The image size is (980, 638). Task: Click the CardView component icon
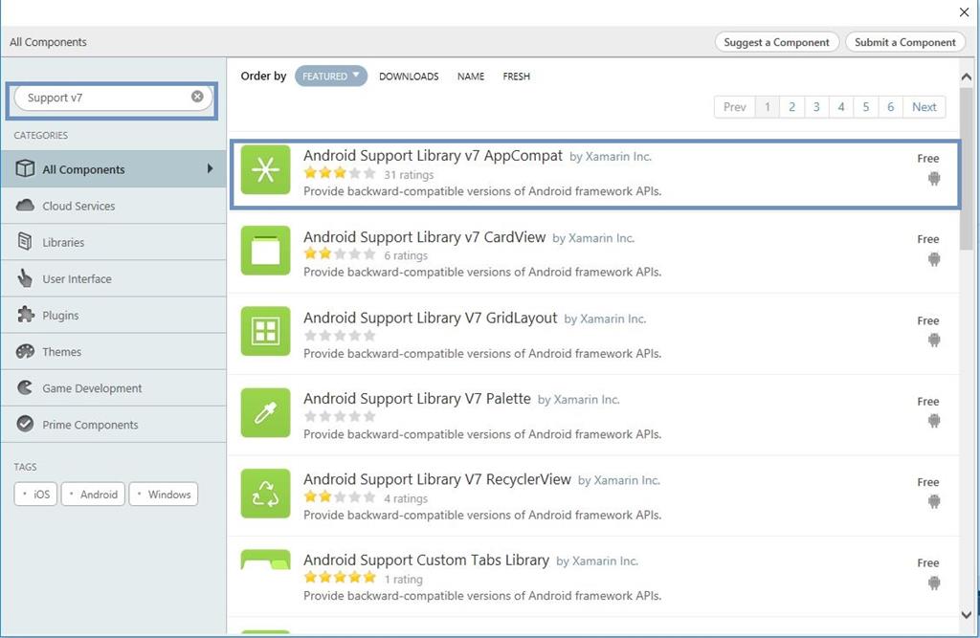[266, 251]
